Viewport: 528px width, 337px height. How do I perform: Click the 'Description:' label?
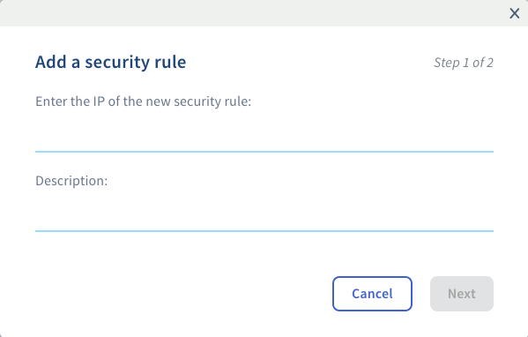tap(71, 181)
